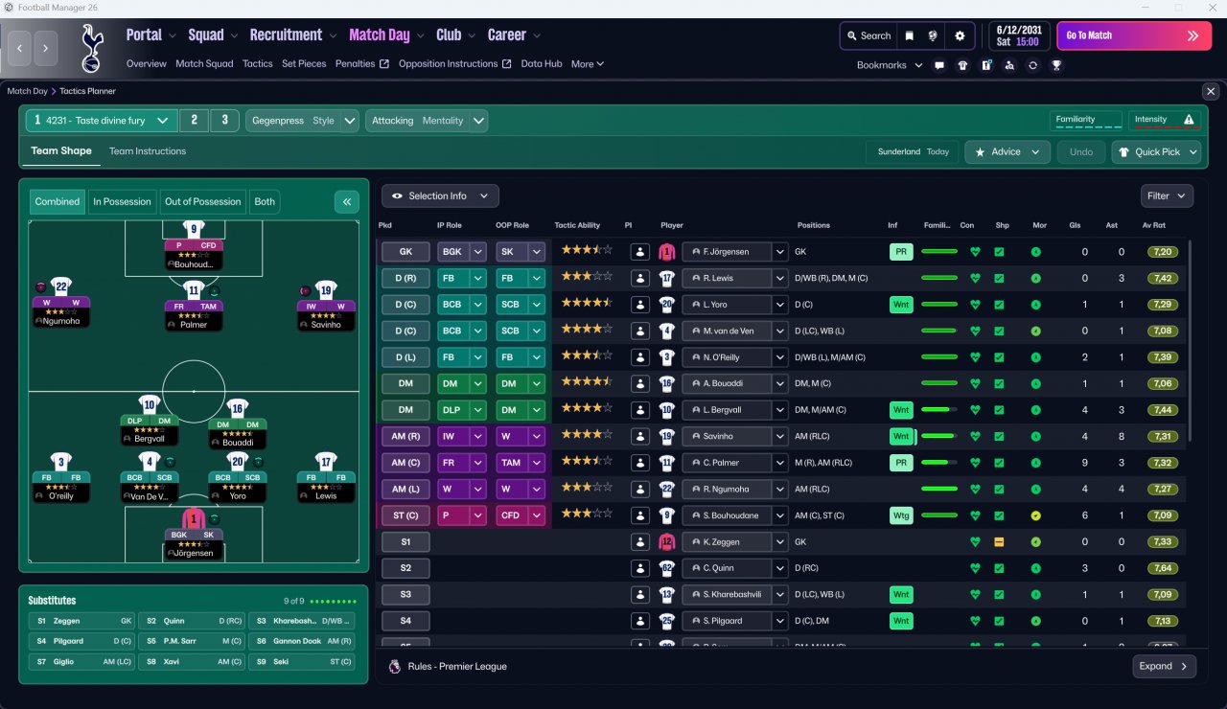Screen dimensions: 1227x709
Task: Switch pitch view to Combined
Action: pos(58,201)
